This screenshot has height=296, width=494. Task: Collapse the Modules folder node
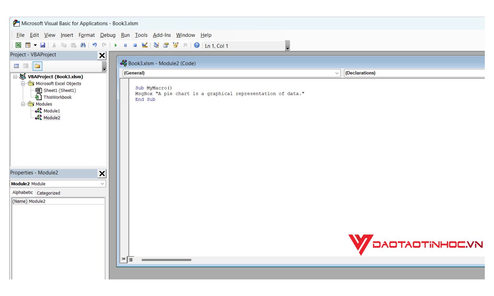point(23,104)
